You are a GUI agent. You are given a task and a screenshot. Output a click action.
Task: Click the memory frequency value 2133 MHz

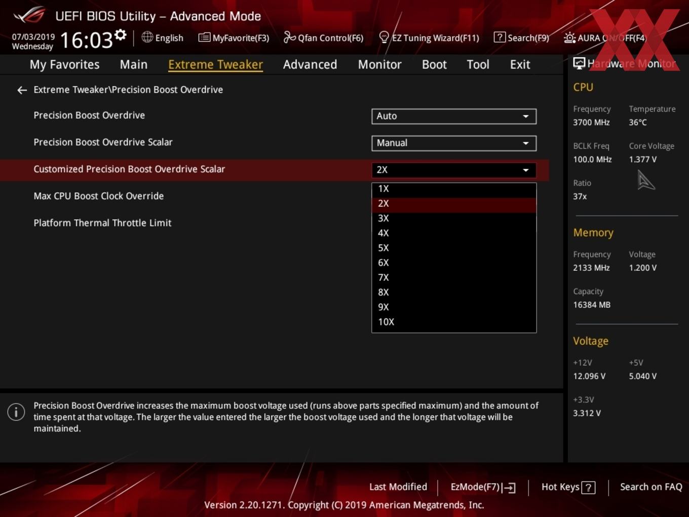coord(591,268)
